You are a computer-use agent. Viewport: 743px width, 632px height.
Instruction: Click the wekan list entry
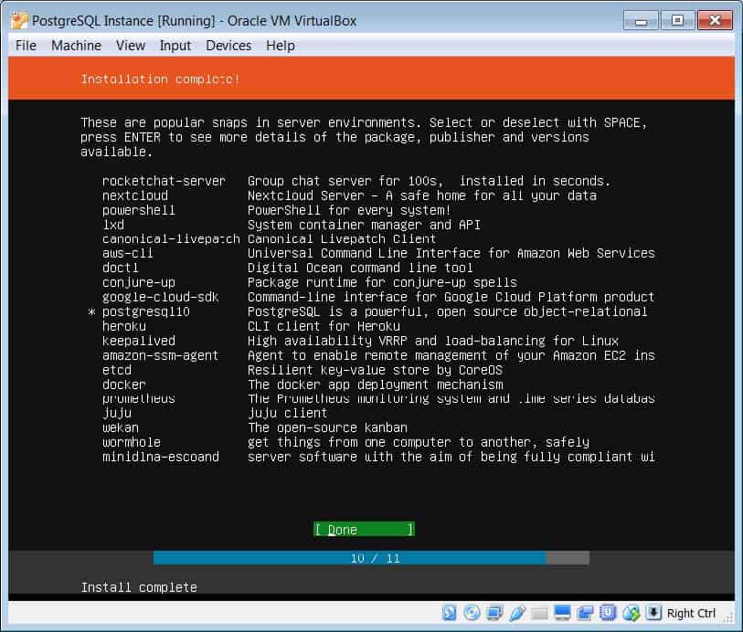pos(121,427)
